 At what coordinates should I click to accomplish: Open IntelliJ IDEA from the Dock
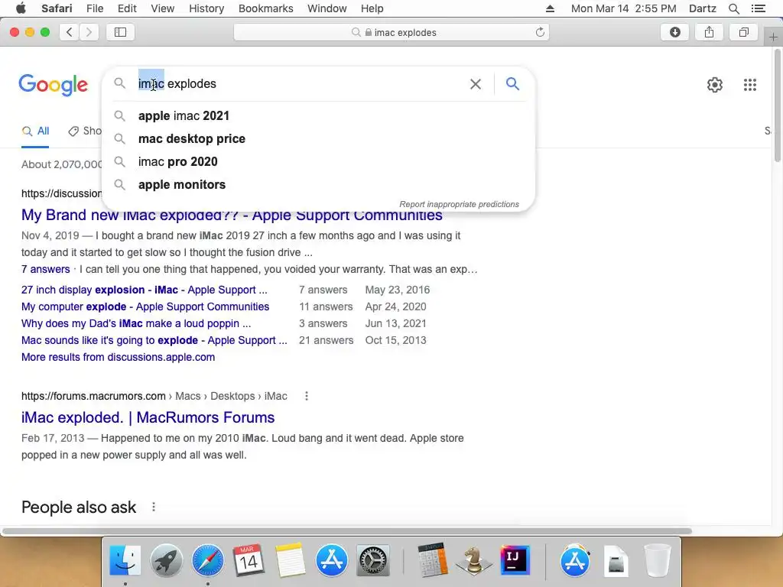click(515, 560)
